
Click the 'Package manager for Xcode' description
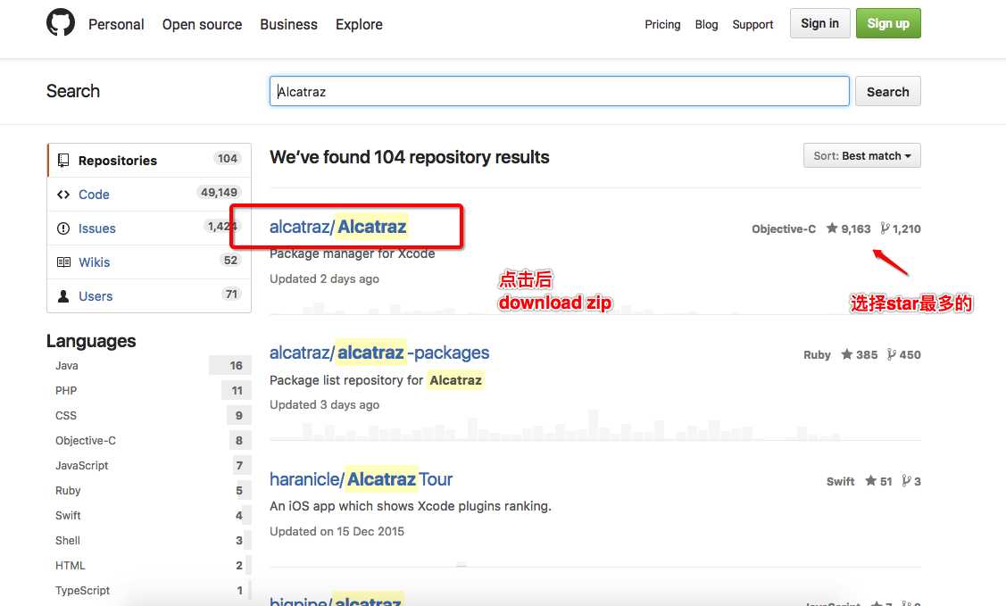353,254
